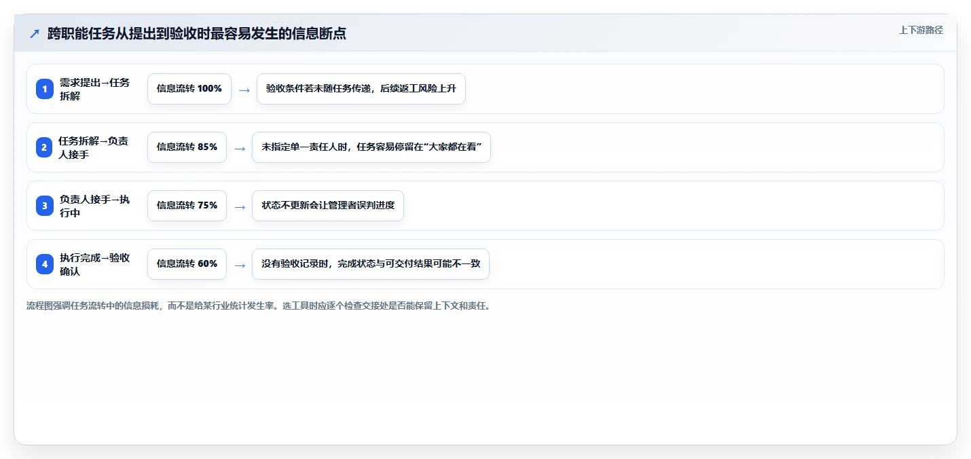Click the note 状态不更新会让管理者误判进度

[x=328, y=206]
